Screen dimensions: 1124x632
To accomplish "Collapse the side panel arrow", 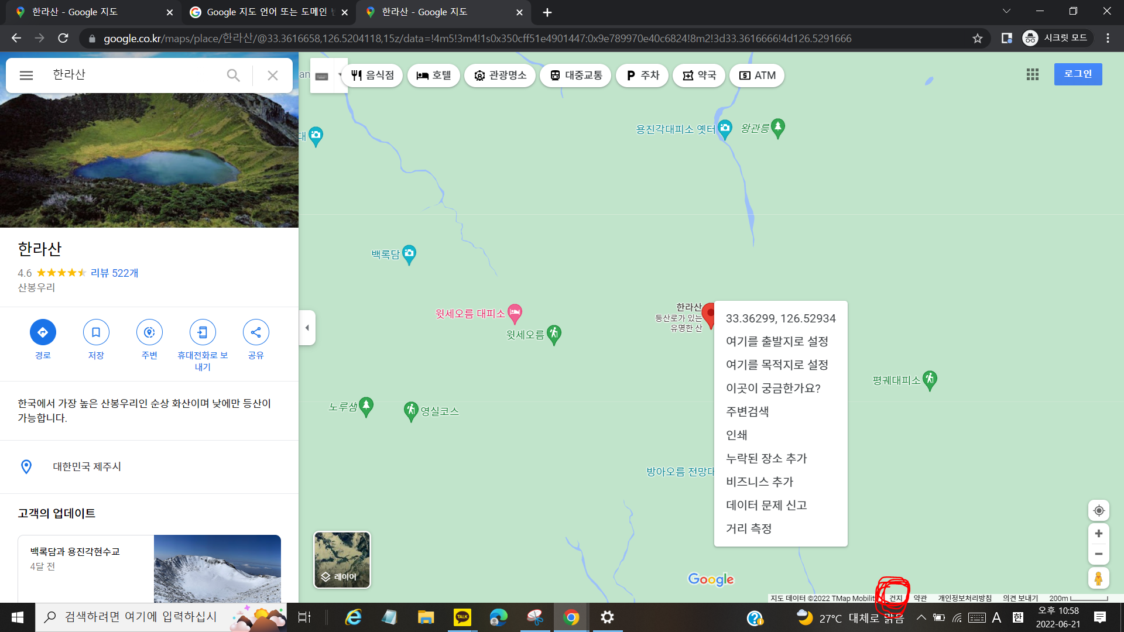I will [307, 328].
